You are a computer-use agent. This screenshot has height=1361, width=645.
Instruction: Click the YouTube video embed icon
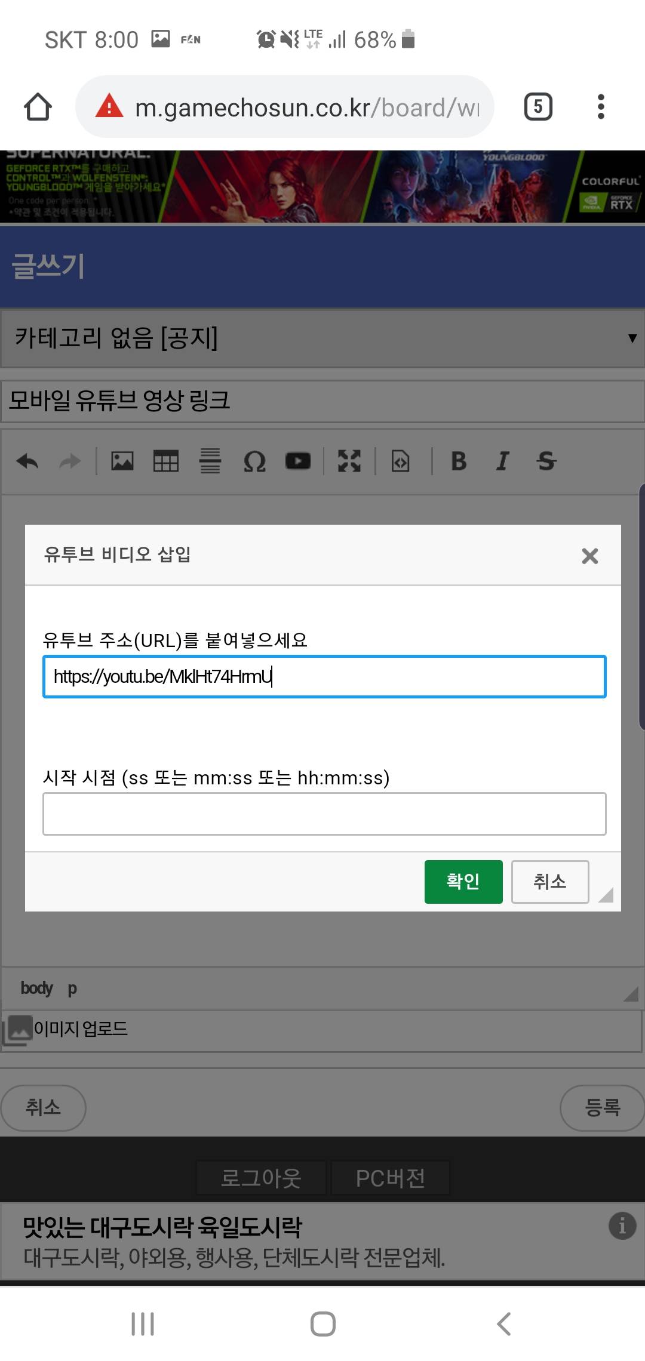pyautogui.click(x=298, y=461)
